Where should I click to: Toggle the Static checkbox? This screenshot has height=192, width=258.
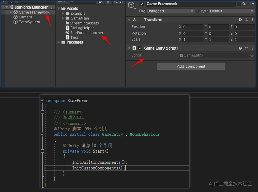pyautogui.click(x=239, y=4)
